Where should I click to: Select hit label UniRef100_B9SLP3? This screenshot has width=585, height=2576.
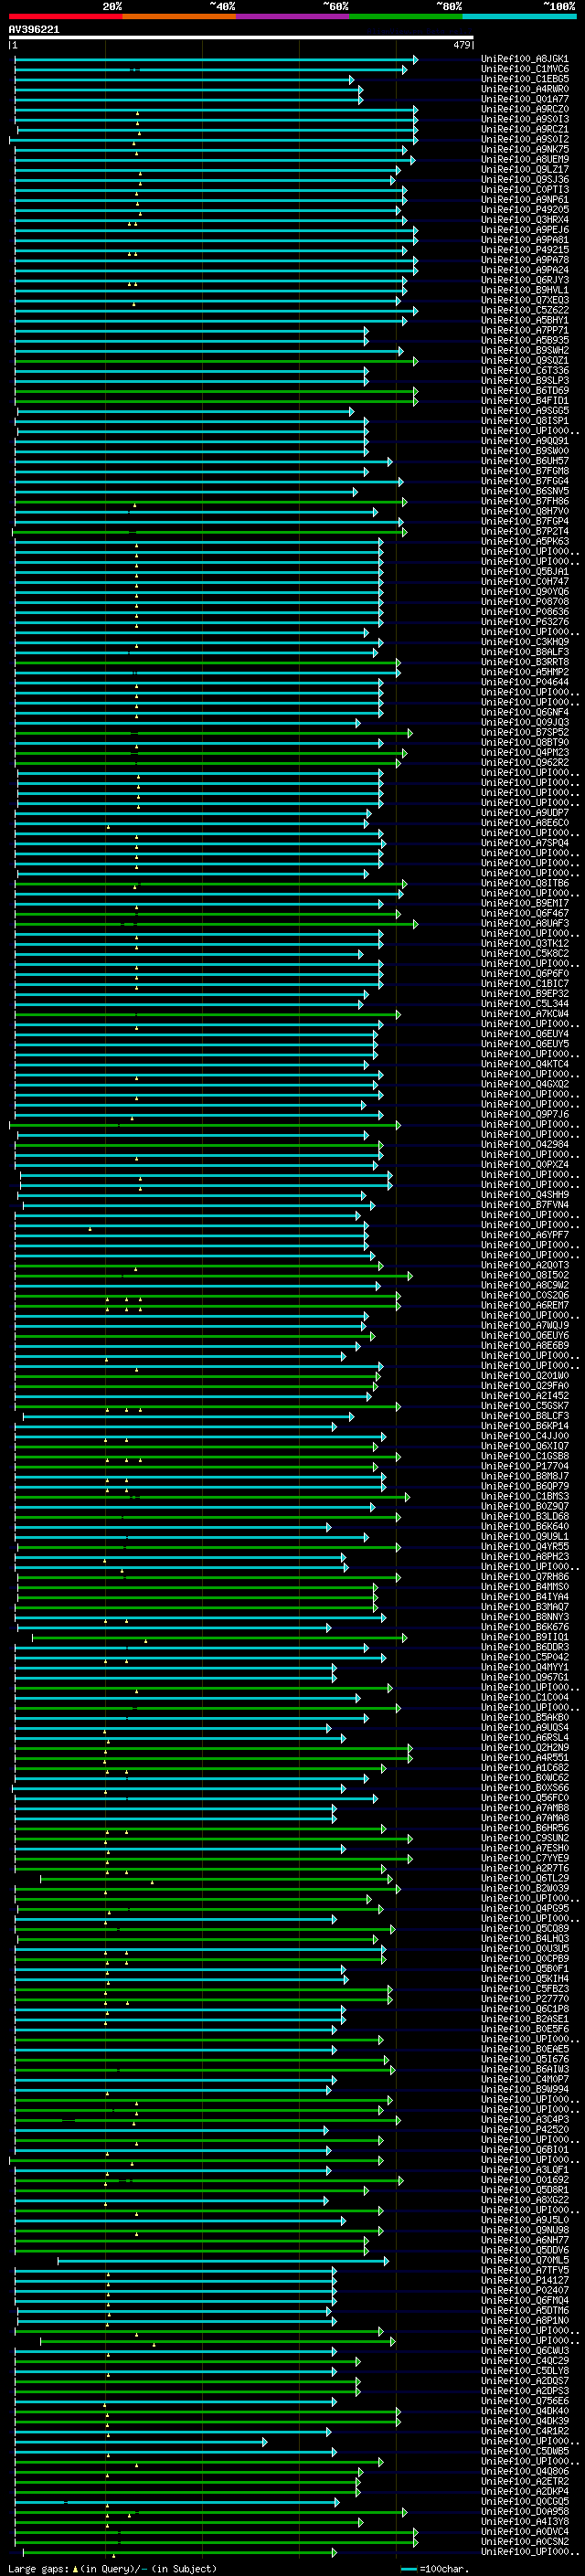(525, 381)
